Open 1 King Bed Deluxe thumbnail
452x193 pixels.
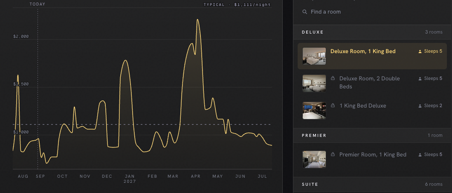tap(314, 111)
